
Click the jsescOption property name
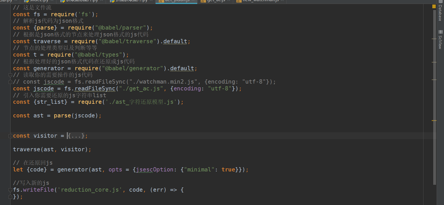coord(155,170)
